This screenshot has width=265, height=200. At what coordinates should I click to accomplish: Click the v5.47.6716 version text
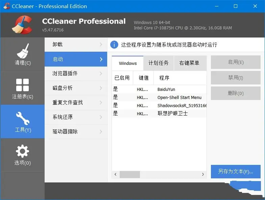(x=53, y=30)
